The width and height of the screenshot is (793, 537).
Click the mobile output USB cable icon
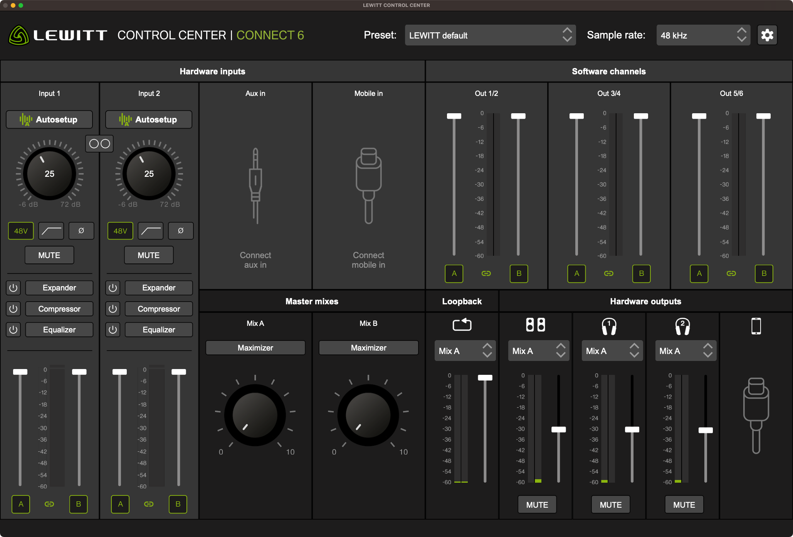tap(756, 416)
